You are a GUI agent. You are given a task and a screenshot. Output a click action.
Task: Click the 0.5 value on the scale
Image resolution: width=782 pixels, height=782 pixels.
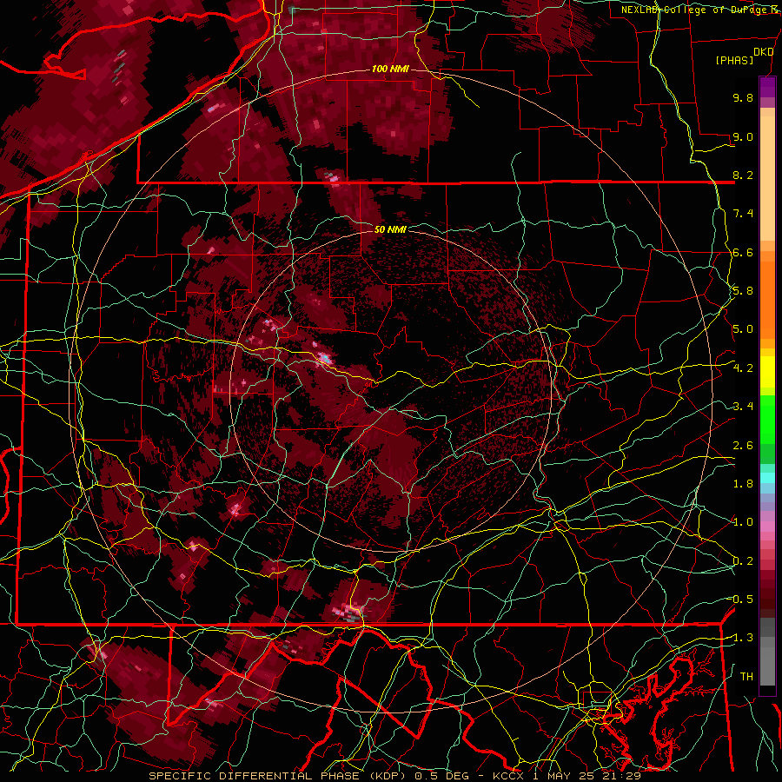tap(743, 600)
